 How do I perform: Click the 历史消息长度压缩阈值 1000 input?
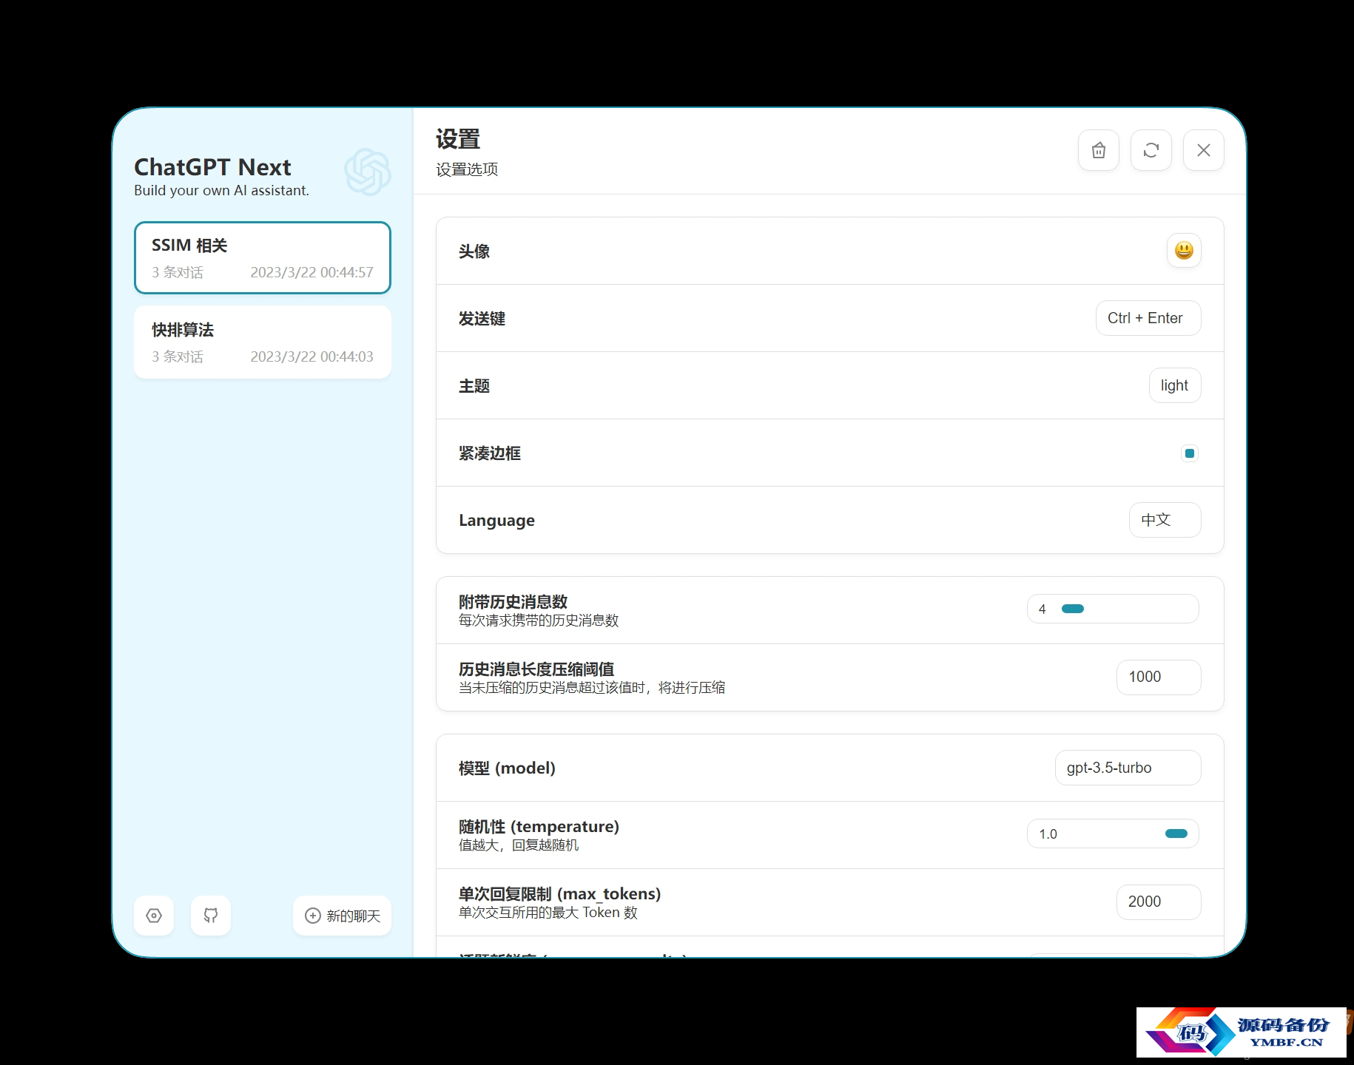point(1159,677)
